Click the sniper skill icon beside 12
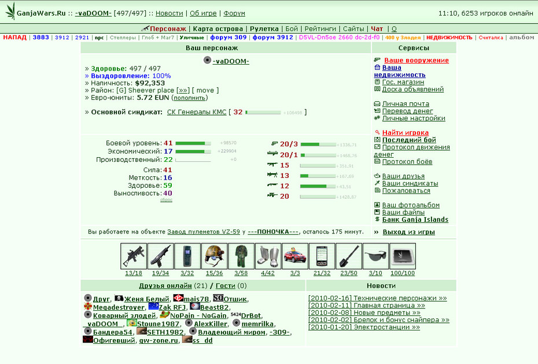 click(x=272, y=185)
